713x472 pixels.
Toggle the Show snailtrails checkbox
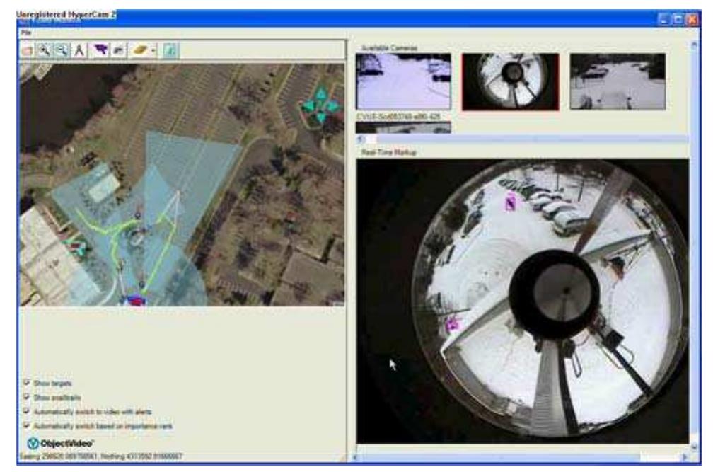(27, 397)
